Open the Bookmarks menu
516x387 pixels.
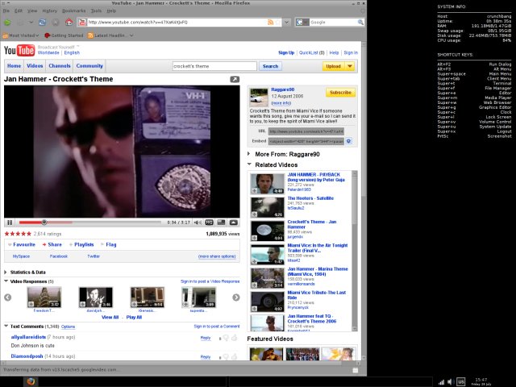[73, 11]
